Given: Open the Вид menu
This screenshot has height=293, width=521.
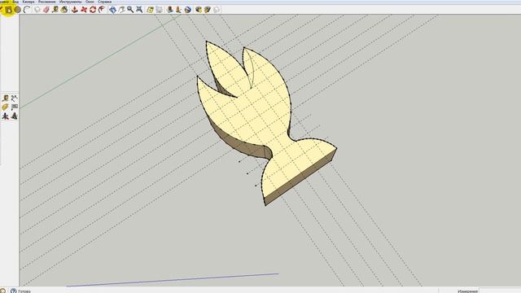Looking at the screenshot, I should click(x=15, y=2).
